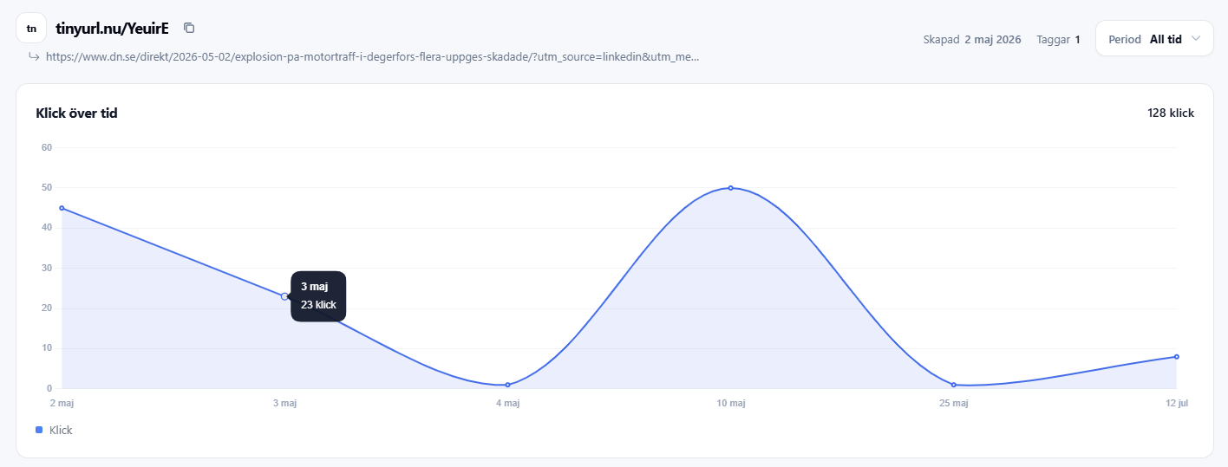Click the tn site logo icon
The height and width of the screenshot is (467, 1228).
point(31,28)
